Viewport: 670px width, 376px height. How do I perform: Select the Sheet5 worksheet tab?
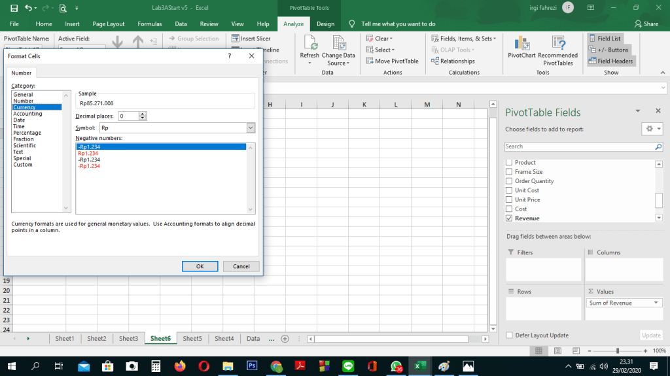click(192, 339)
